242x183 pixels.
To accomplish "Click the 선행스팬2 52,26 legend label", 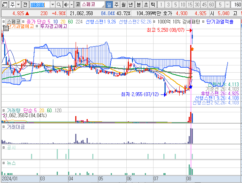I will point(135,22).
